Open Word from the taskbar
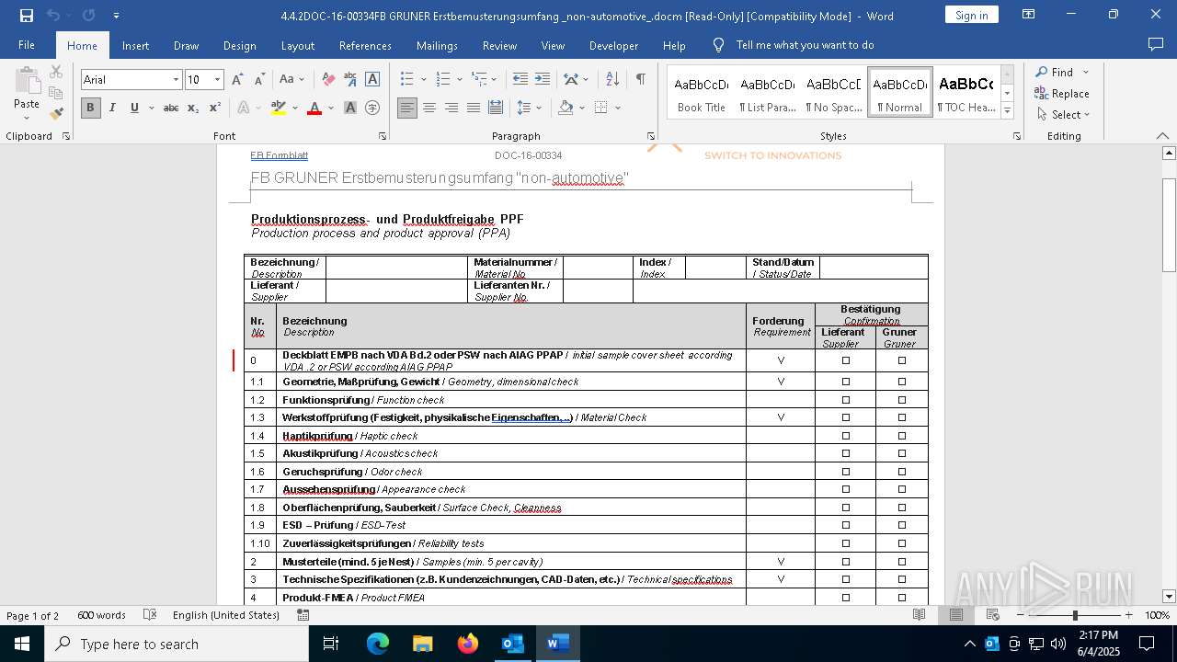 557,644
